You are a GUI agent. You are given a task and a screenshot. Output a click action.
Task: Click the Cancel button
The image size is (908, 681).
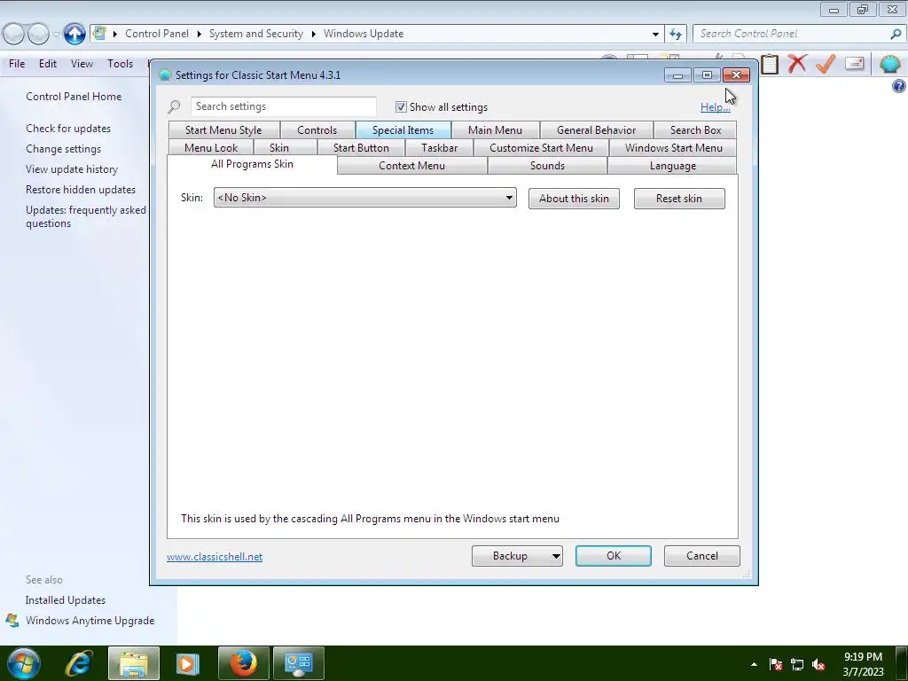coord(702,556)
